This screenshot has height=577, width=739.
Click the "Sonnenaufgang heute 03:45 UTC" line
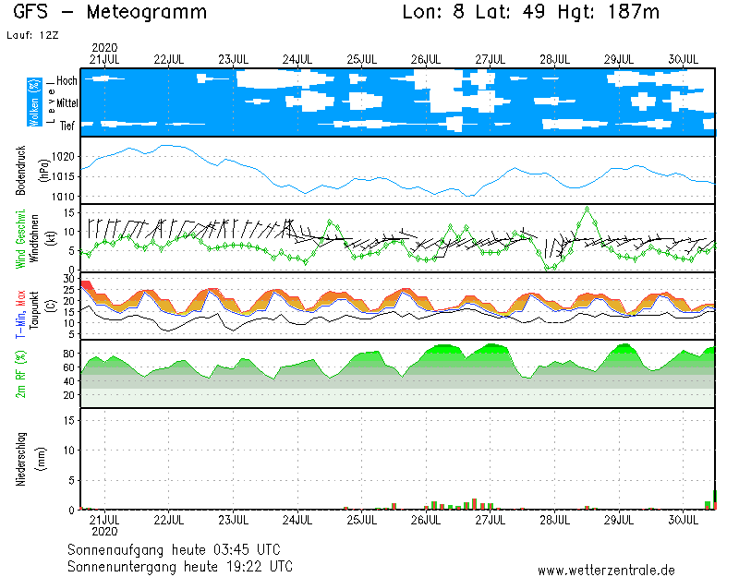point(174,549)
